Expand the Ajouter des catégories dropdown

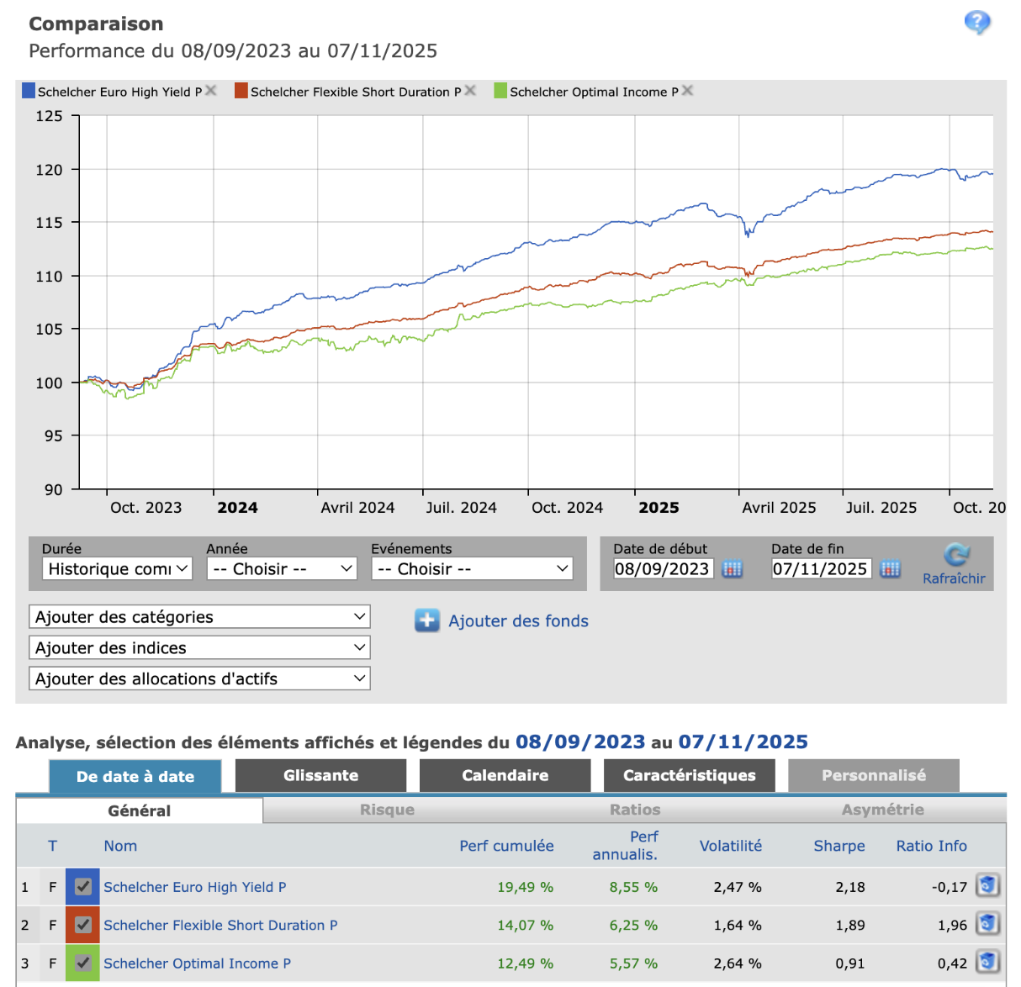pos(199,617)
